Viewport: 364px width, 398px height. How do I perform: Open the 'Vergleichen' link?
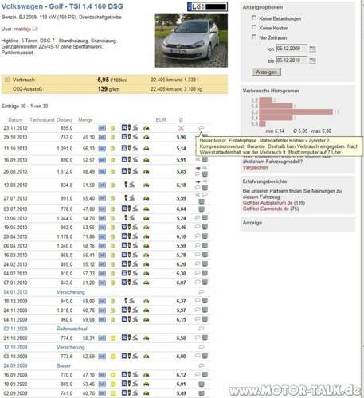click(255, 167)
